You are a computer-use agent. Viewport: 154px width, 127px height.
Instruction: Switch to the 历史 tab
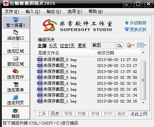[x=55, y=114]
